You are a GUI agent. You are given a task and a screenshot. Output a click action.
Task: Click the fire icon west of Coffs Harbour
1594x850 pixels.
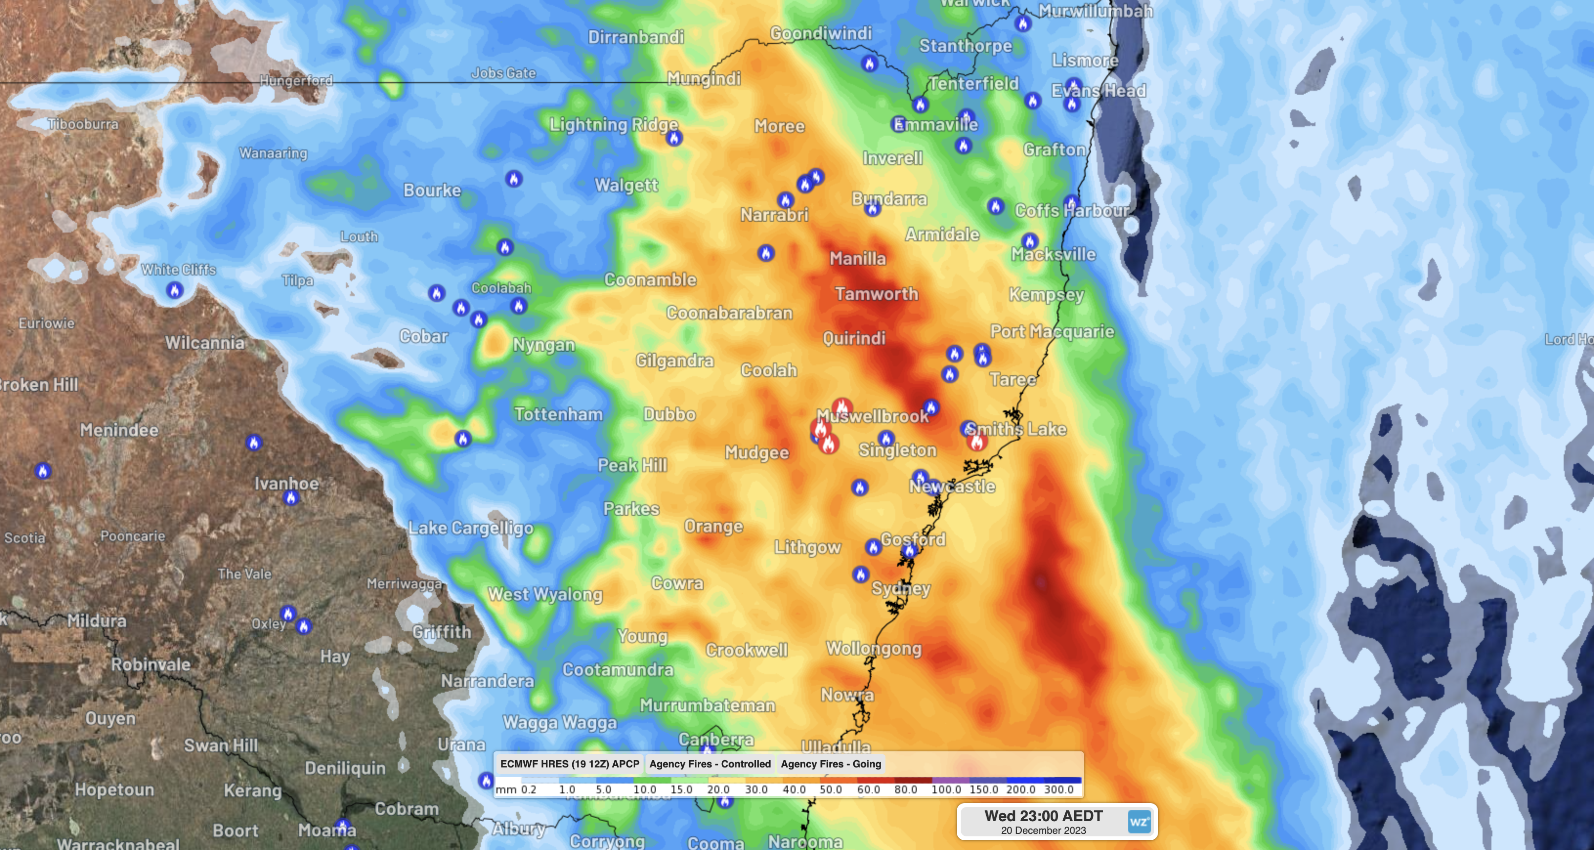[995, 206]
